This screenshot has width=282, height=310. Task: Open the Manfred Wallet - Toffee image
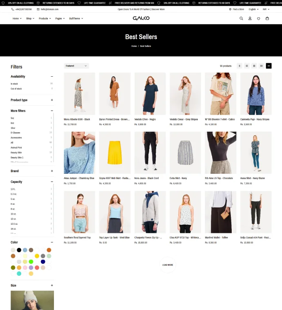[x=221, y=212]
